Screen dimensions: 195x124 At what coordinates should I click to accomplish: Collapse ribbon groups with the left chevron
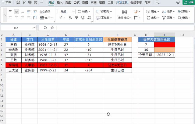point(5,15)
